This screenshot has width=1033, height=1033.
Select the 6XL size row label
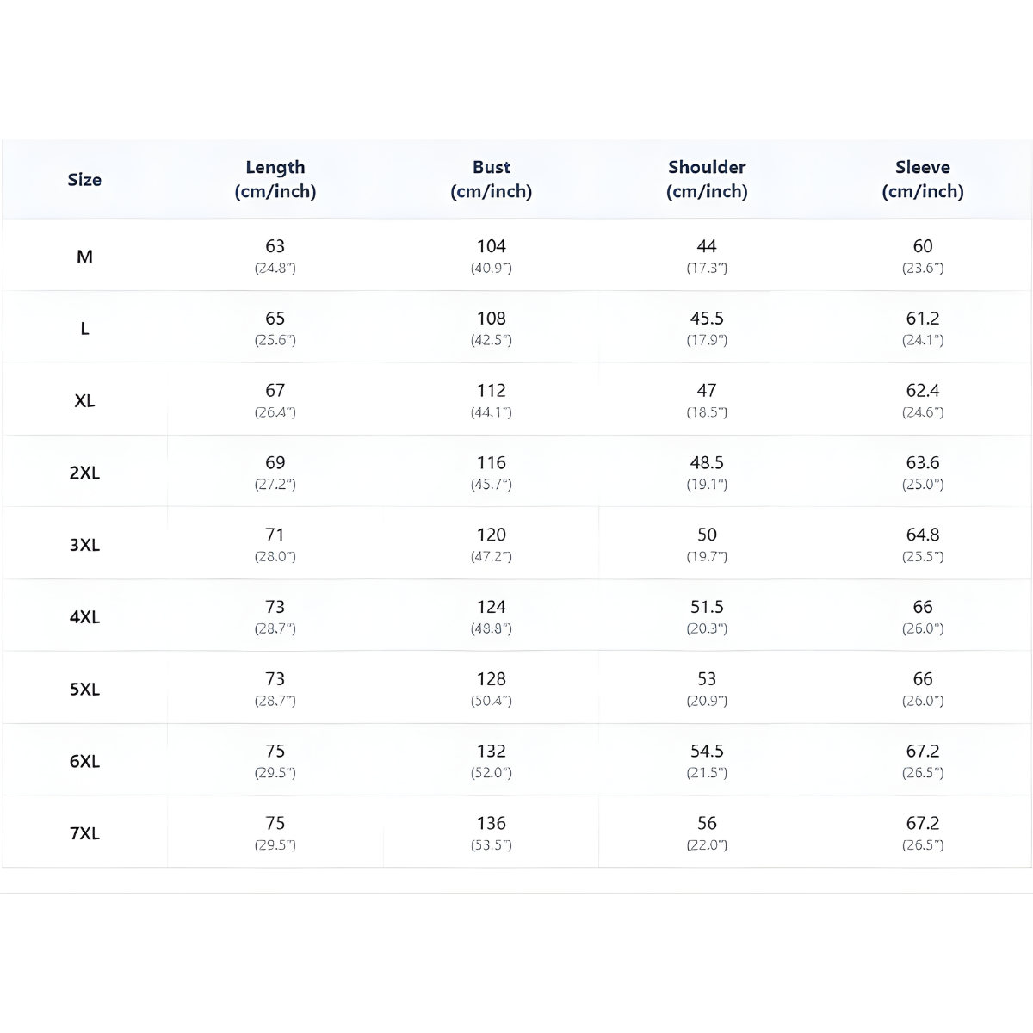point(84,762)
